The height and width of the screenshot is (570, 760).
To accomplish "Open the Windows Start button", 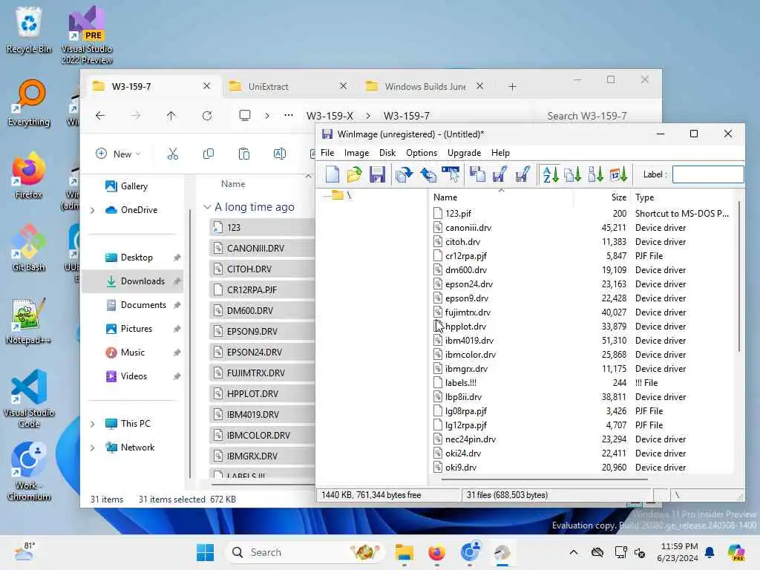I will pos(205,552).
